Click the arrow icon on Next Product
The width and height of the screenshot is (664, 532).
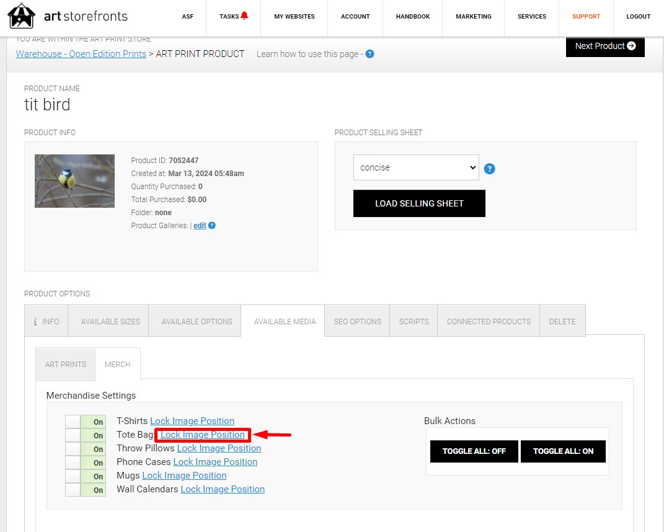[x=631, y=46]
